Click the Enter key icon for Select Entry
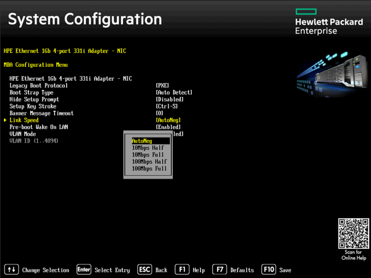371x278 pixels. pyautogui.click(x=83, y=269)
